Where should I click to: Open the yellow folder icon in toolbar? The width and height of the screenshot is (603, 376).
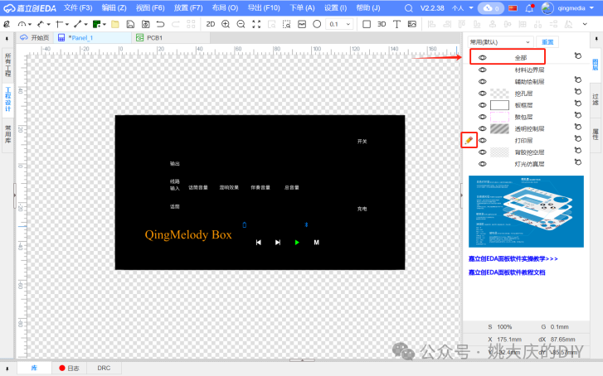(x=115, y=24)
